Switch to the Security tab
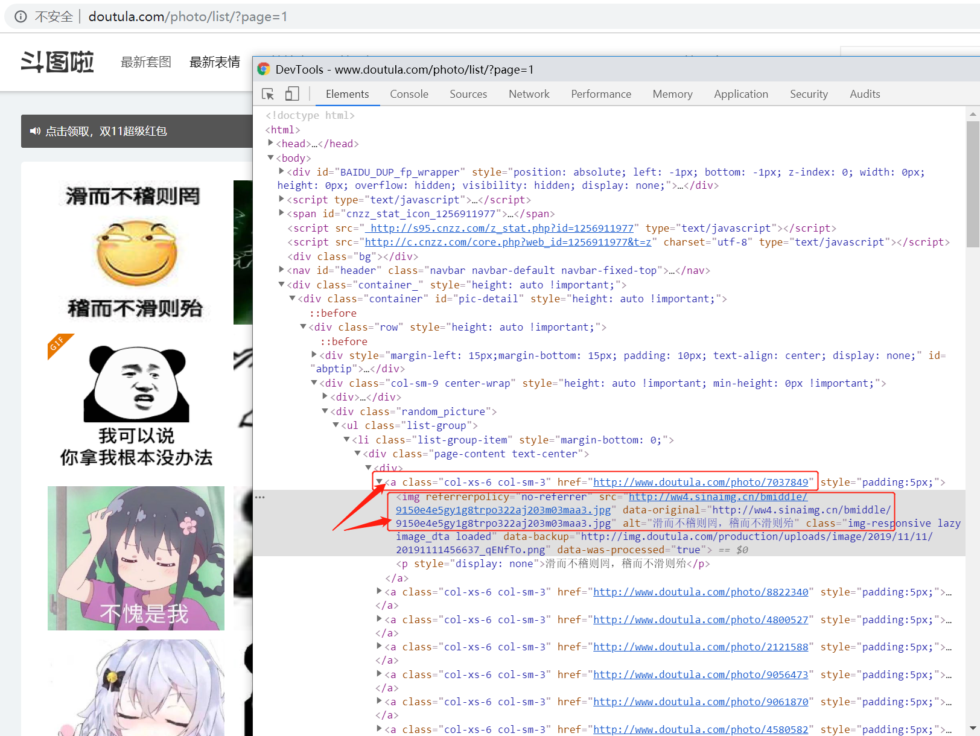The image size is (980, 736). 809,94
